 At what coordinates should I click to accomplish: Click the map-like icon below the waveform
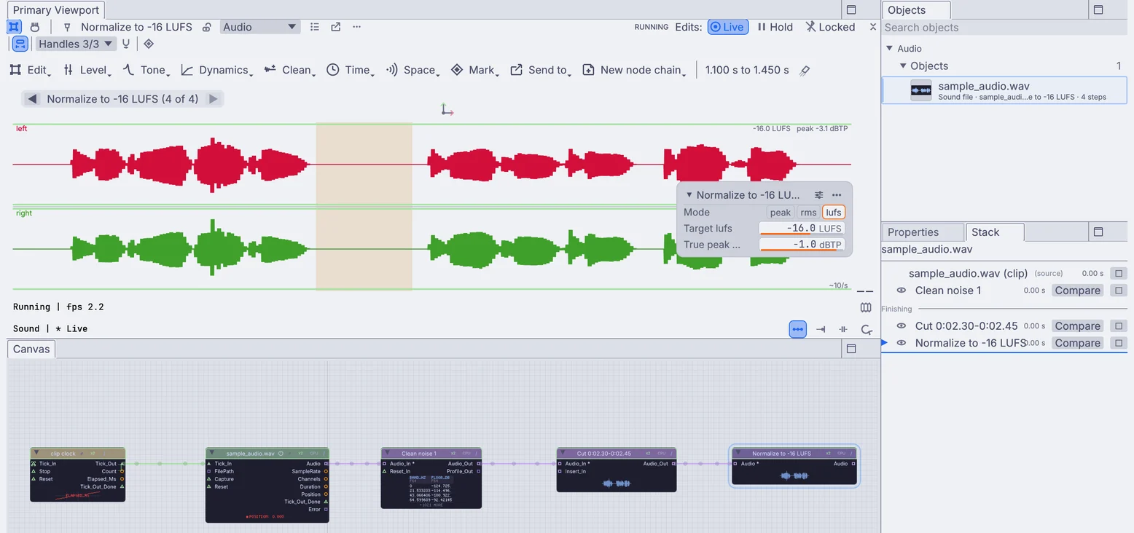tap(866, 307)
